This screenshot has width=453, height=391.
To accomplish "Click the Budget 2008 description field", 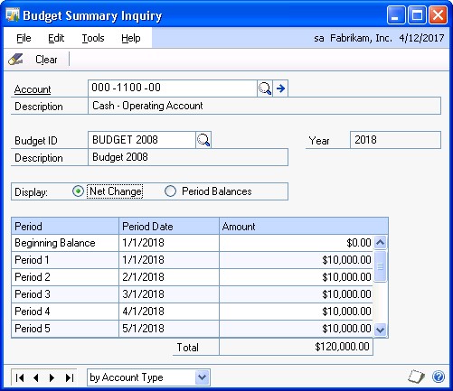I will [x=188, y=157].
